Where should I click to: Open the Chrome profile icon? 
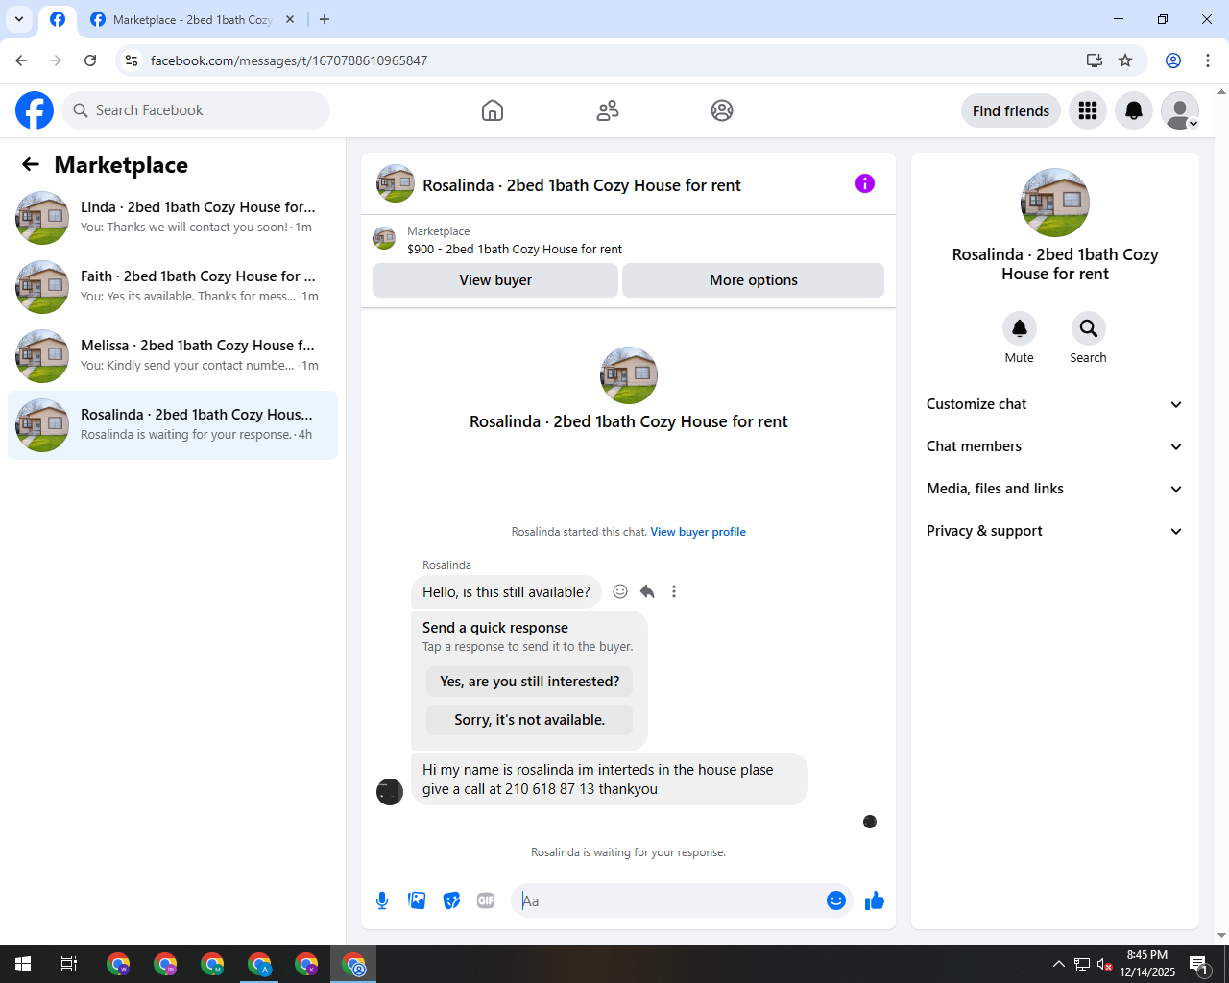click(x=1173, y=60)
